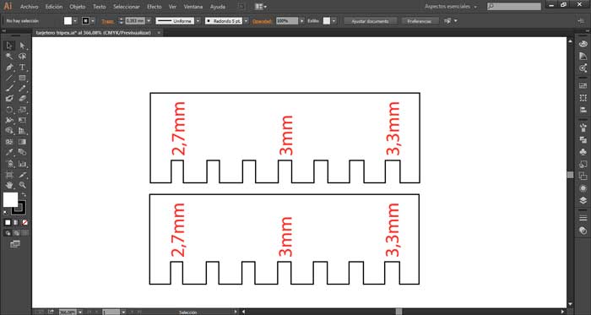Image resolution: width=591 pixels, height=315 pixels.
Task: Choose the Column Graph tool
Action: pyautogui.click(x=22, y=164)
